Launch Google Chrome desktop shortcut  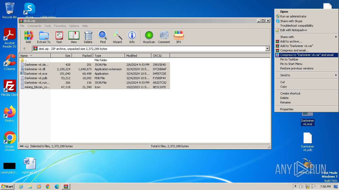point(10,141)
